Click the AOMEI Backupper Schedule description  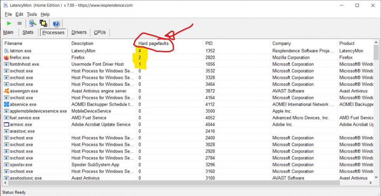103,104
